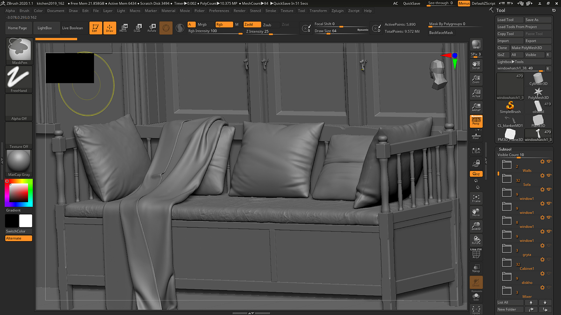Toggle Zadd sculpting mode
This screenshot has width=561, height=315.
252,24
